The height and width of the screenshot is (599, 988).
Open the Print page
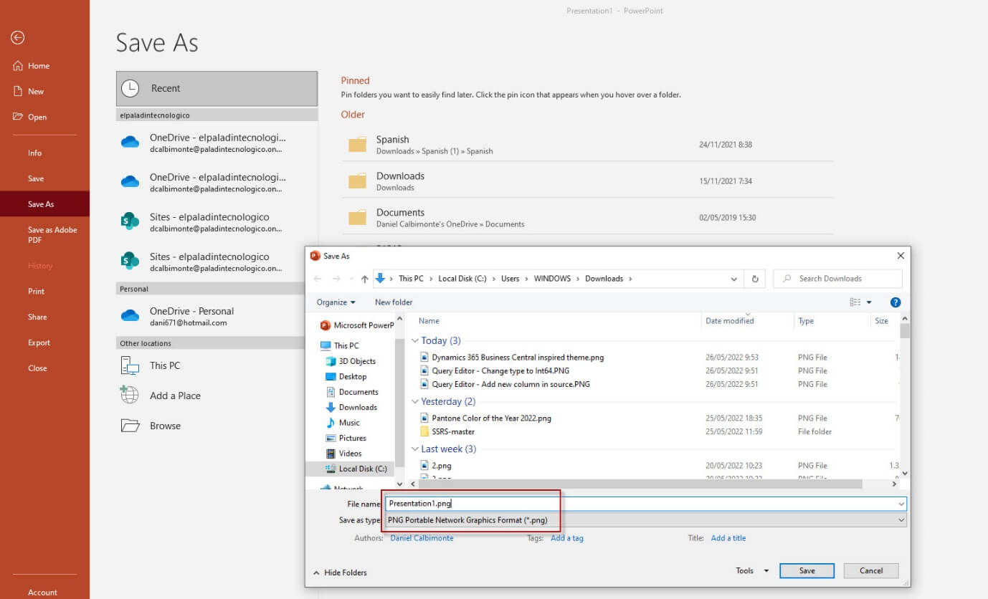(36, 292)
